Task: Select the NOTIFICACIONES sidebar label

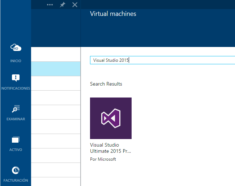Action: click(x=16, y=88)
